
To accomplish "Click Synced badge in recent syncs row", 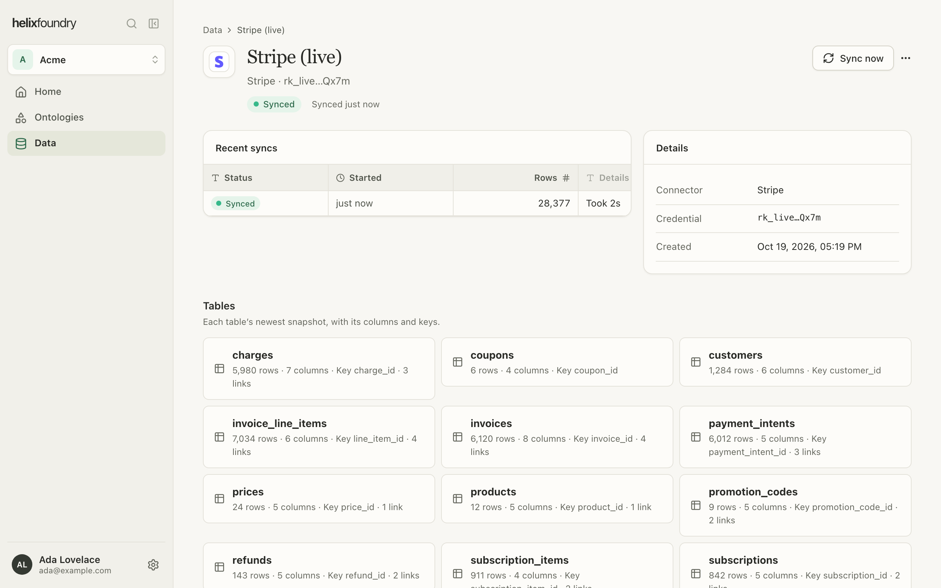I will [236, 203].
